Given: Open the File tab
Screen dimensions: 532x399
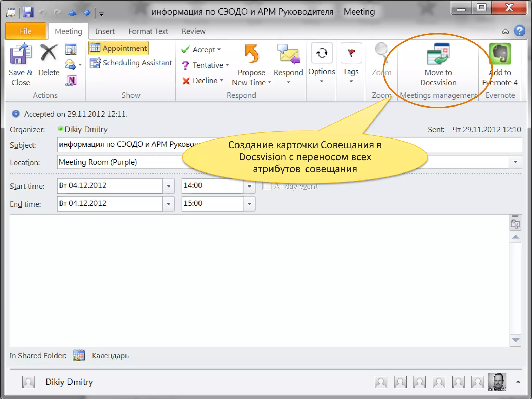Looking at the screenshot, I should pos(25,31).
